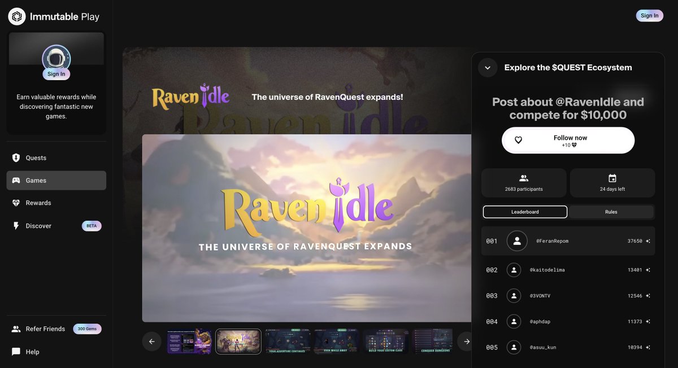678x368 pixels.
Task: Click the @kaitodelima leaderboard entry
Action: pos(568,270)
